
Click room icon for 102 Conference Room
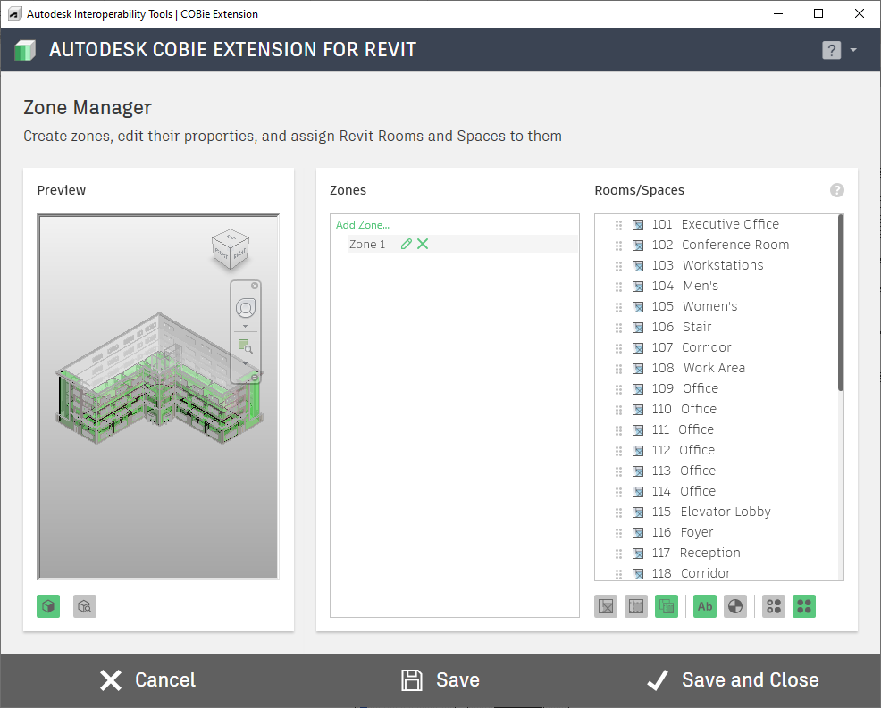638,246
